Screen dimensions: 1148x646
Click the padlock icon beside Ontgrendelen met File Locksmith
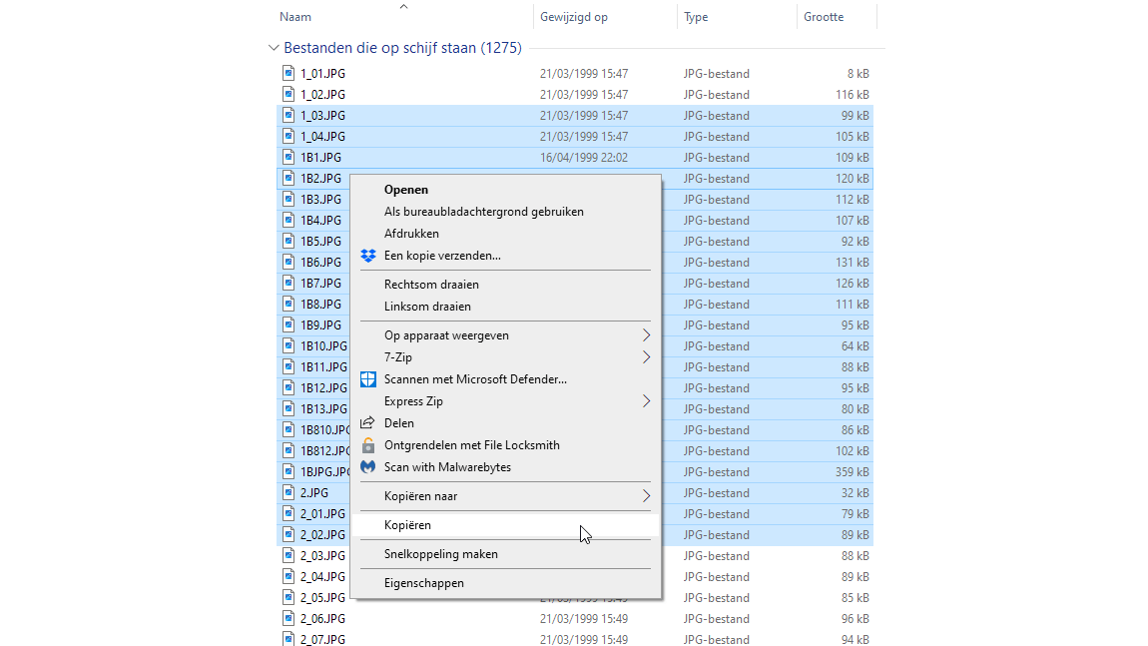368,444
